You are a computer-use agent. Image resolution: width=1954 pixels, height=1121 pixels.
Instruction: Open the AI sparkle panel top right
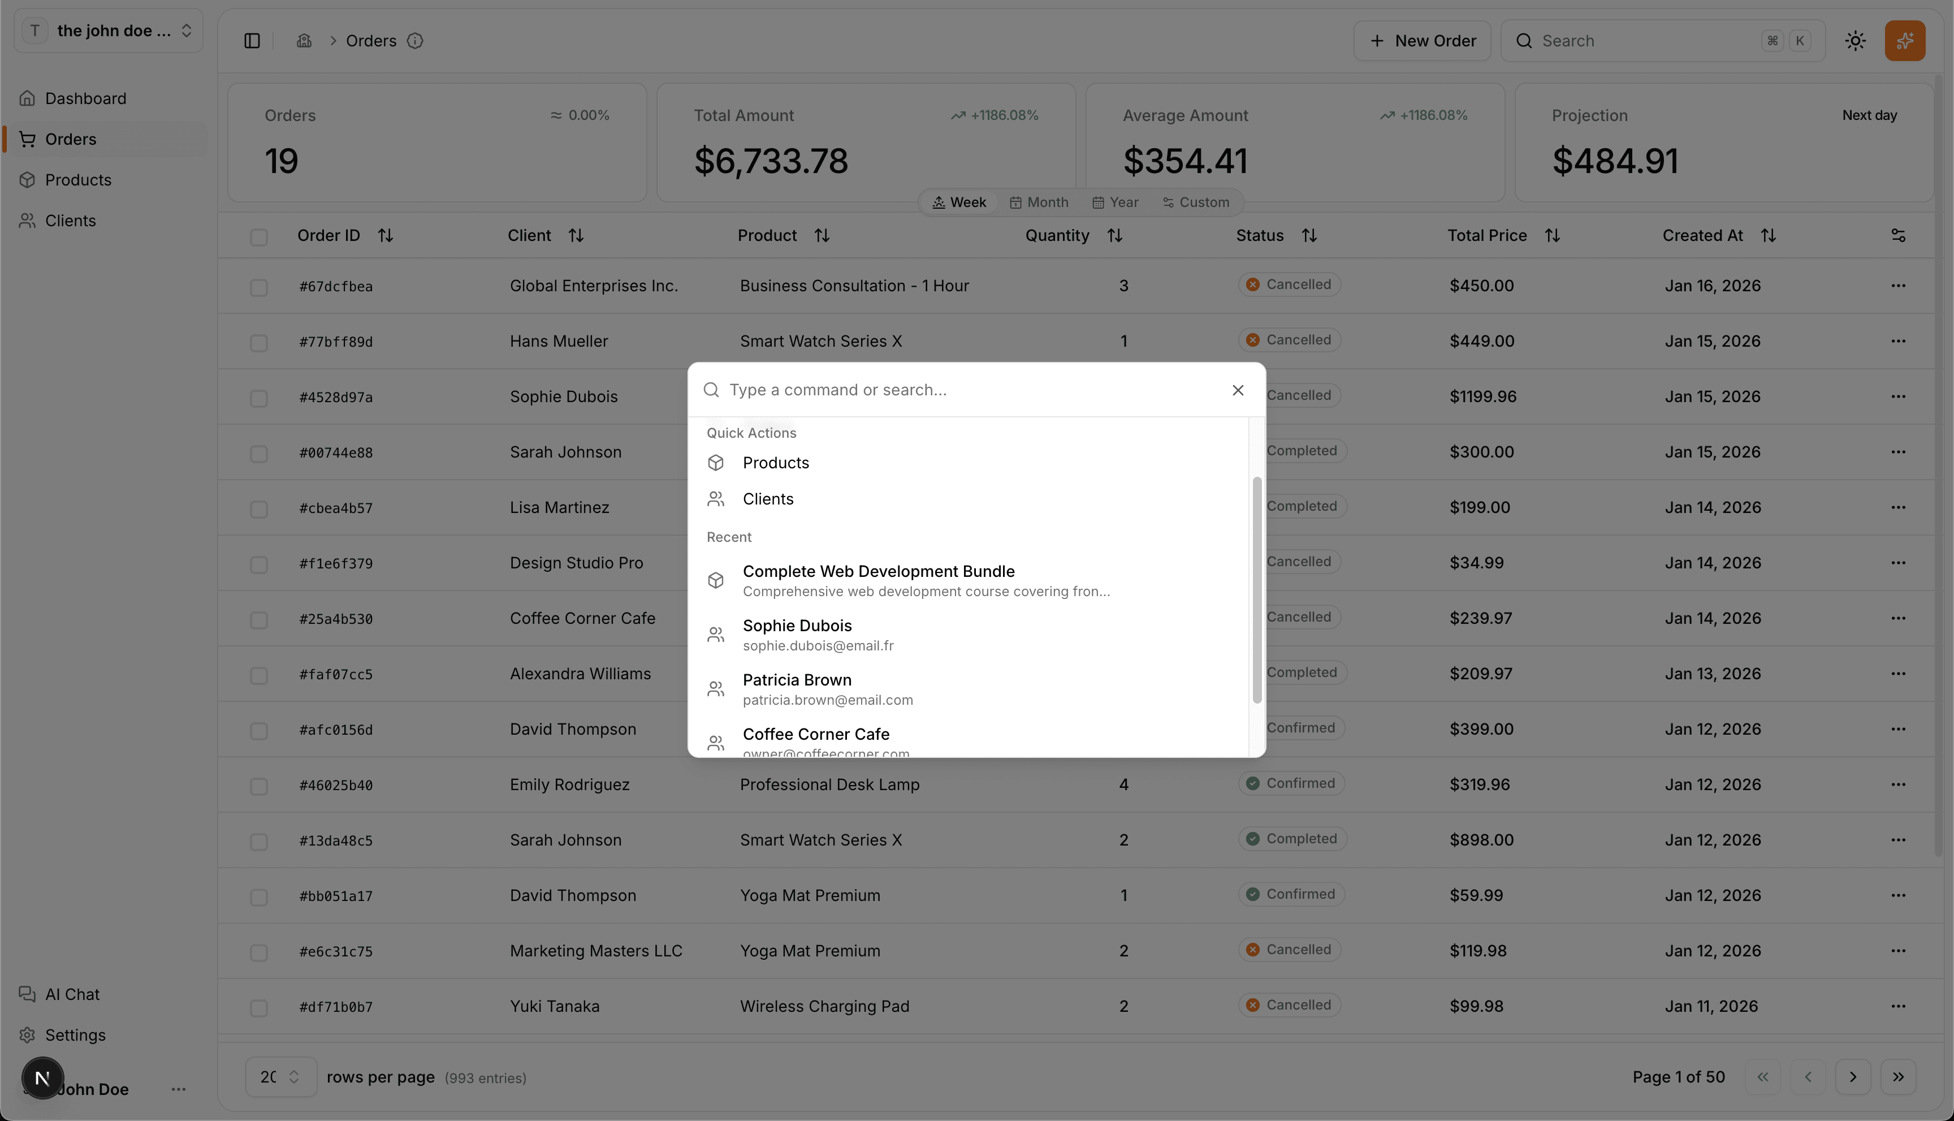[1905, 40]
